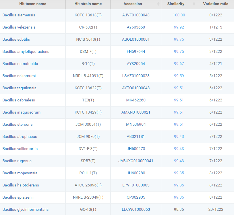This screenshot has width=234, height=215.
Task: Open accession AJVF01000043
Action: [136, 15]
